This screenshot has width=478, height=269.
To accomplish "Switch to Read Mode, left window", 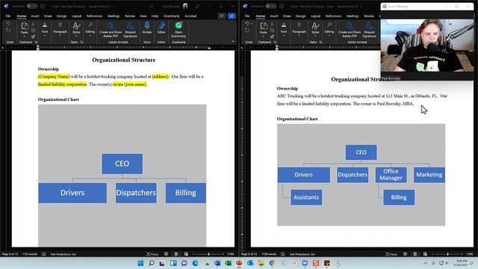I will click(166, 254).
